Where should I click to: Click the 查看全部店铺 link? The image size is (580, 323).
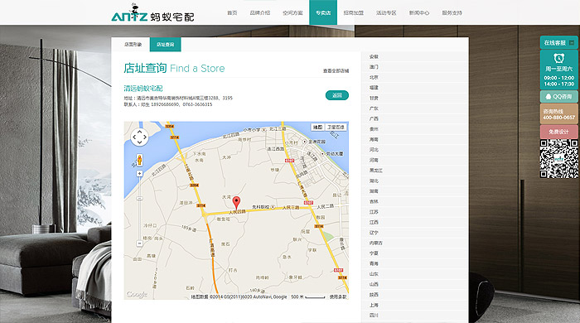click(336, 70)
